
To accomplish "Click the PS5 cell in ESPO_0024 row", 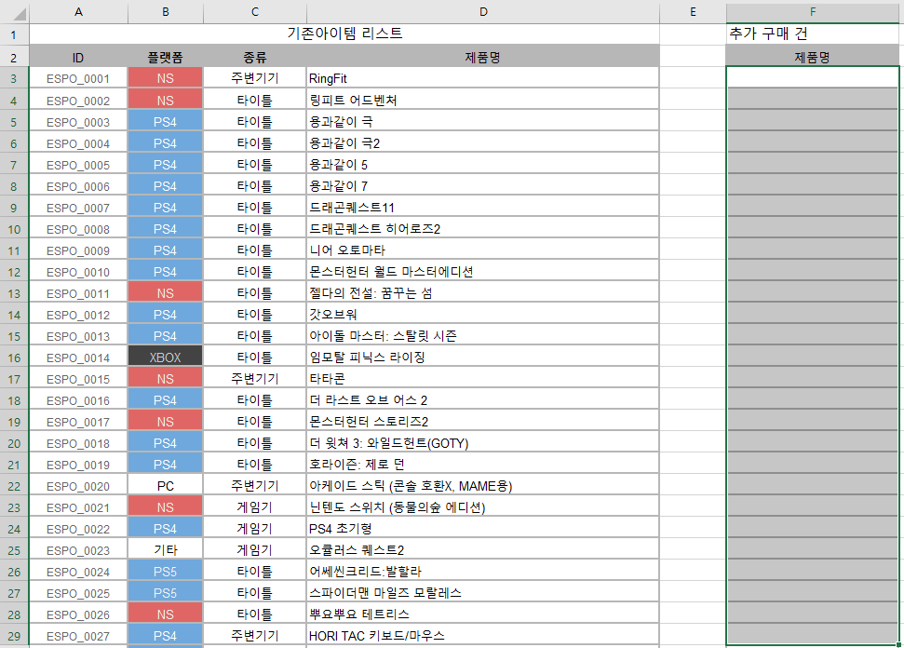I will click(x=166, y=572).
